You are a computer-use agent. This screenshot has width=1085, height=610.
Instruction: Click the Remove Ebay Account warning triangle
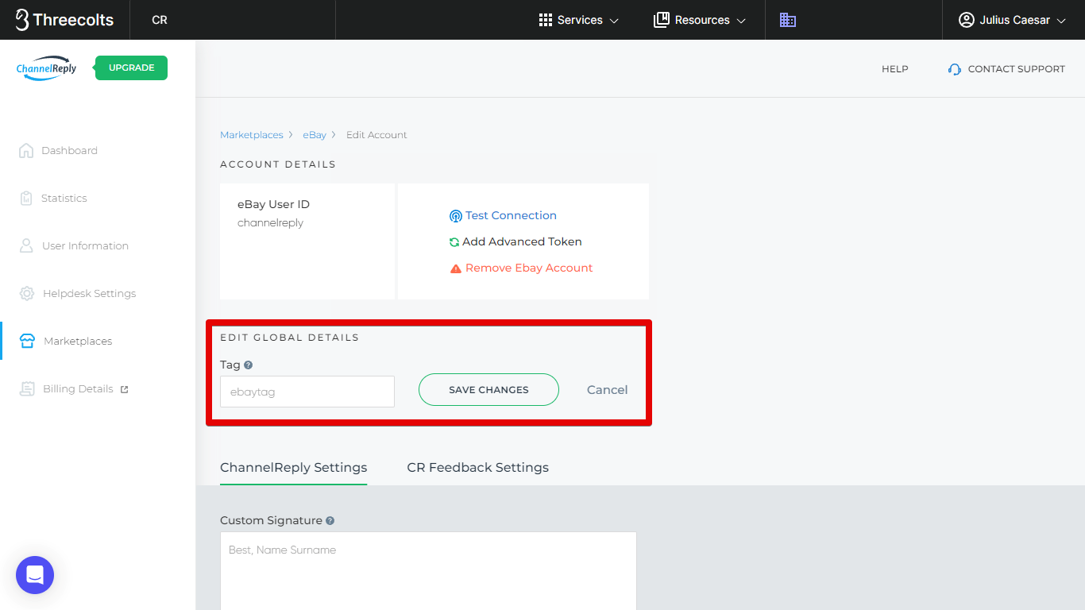456,268
